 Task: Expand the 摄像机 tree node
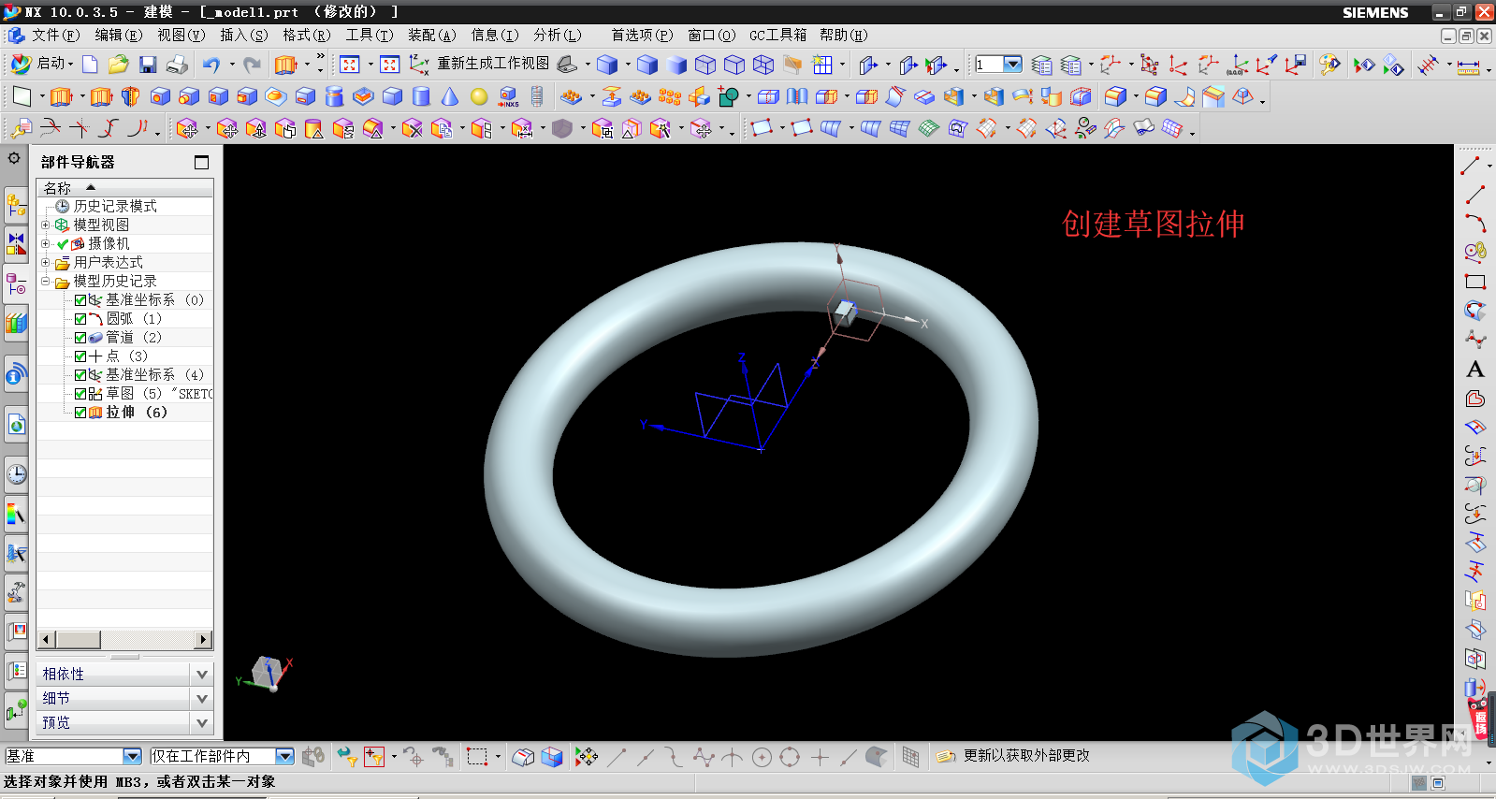(x=45, y=243)
